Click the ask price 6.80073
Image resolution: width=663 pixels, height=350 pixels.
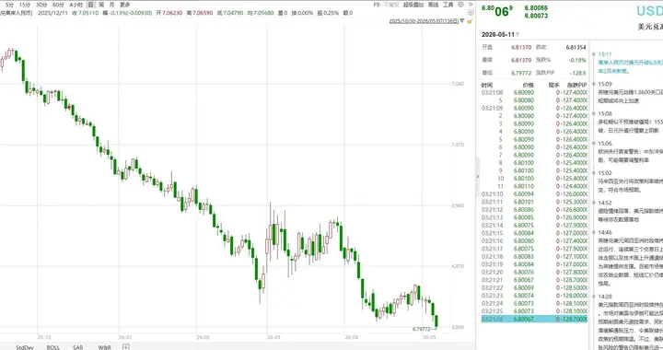pyautogui.click(x=536, y=16)
